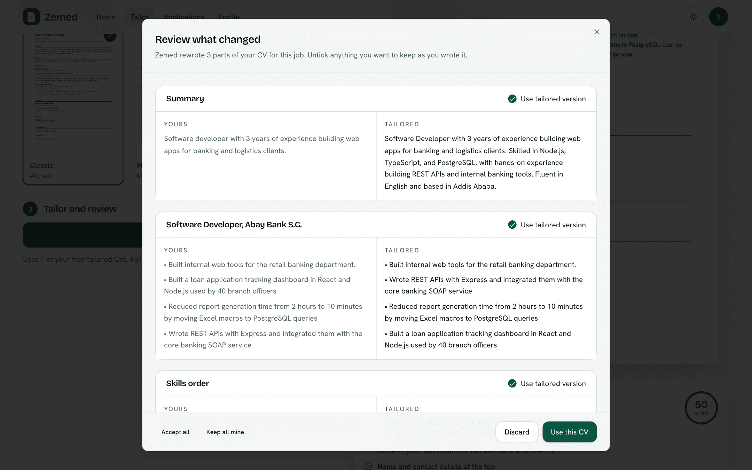Image resolution: width=752 pixels, height=470 pixels.
Task: Select the Classic ATS-safe template thumbnail
Action: (73, 109)
